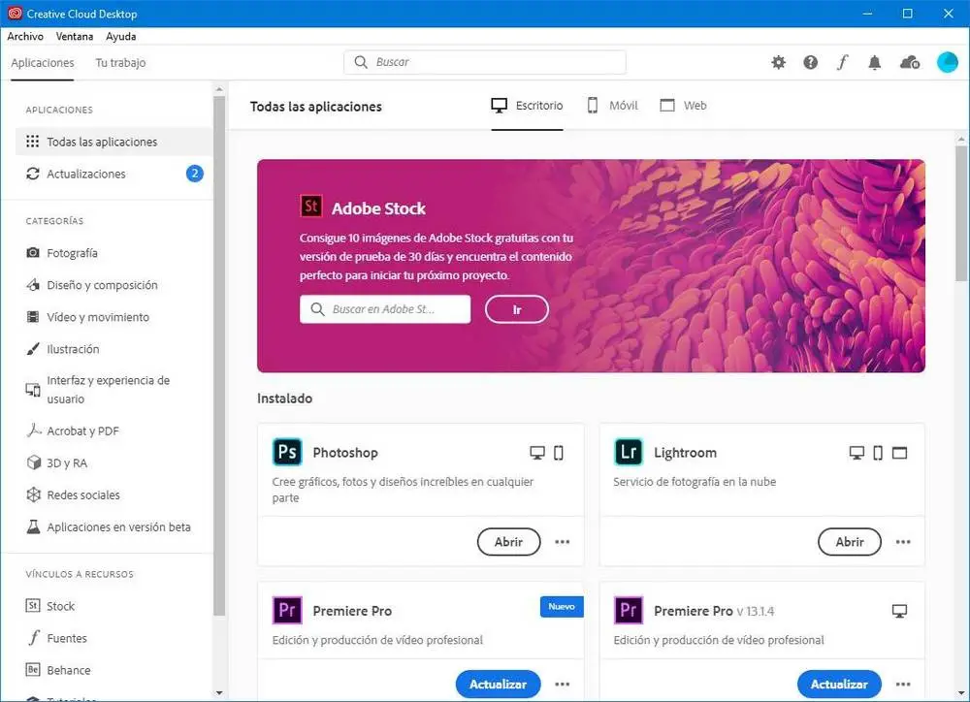
Task: Select the Escritorio tab
Action: point(527,106)
